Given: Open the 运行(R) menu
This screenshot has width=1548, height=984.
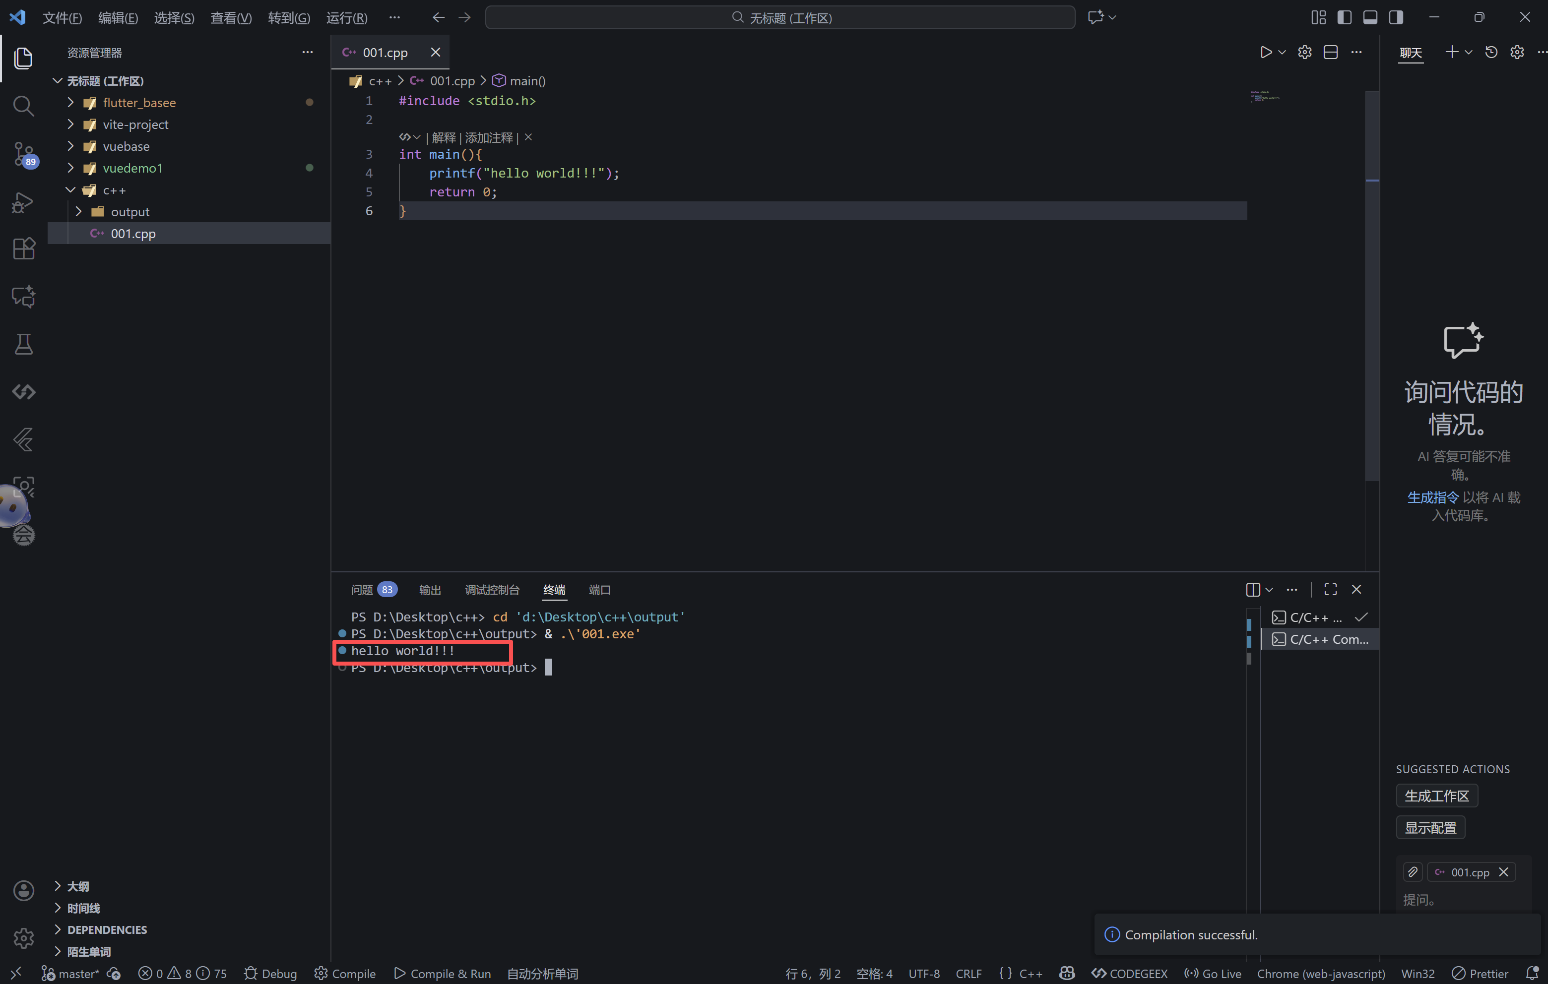Looking at the screenshot, I should 346,18.
